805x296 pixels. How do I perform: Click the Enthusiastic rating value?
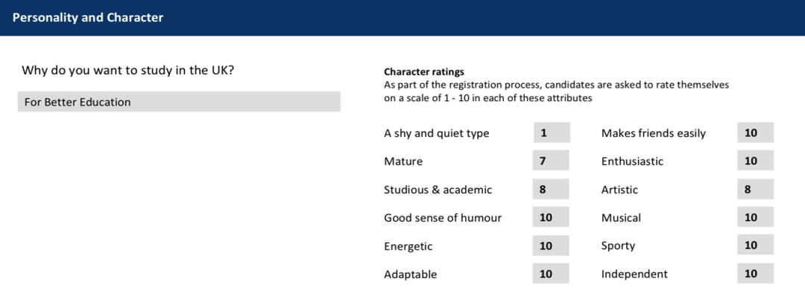pos(755,161)
